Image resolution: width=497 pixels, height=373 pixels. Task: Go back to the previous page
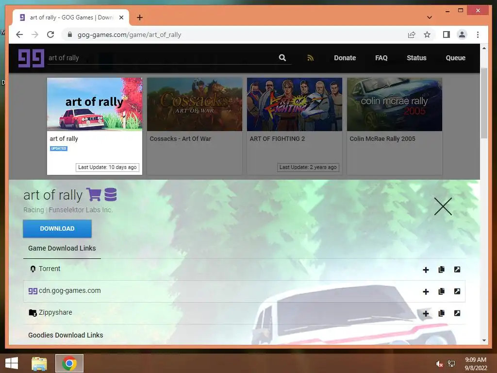coord(19,34)
